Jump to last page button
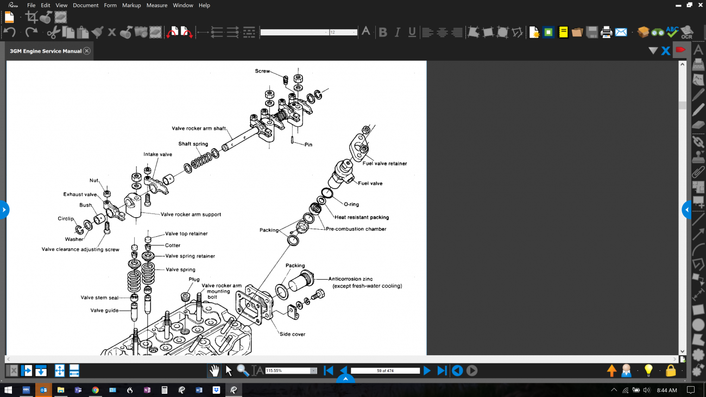The width and height of the screenshot is (706, 397). pyautogui.click(x=442, y=370)
